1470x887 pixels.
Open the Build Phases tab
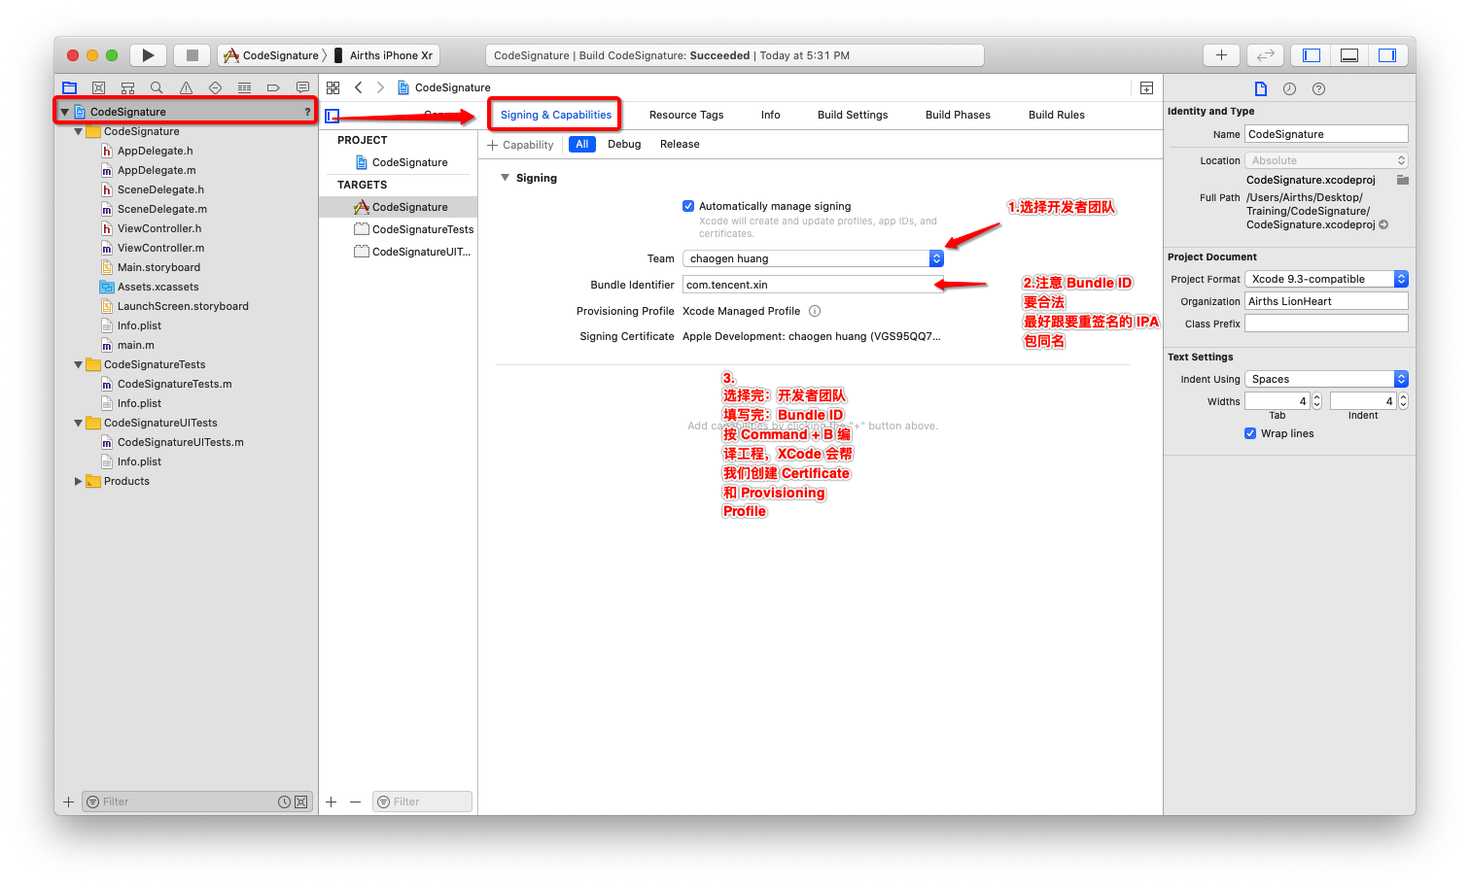(x=958, y=115)
